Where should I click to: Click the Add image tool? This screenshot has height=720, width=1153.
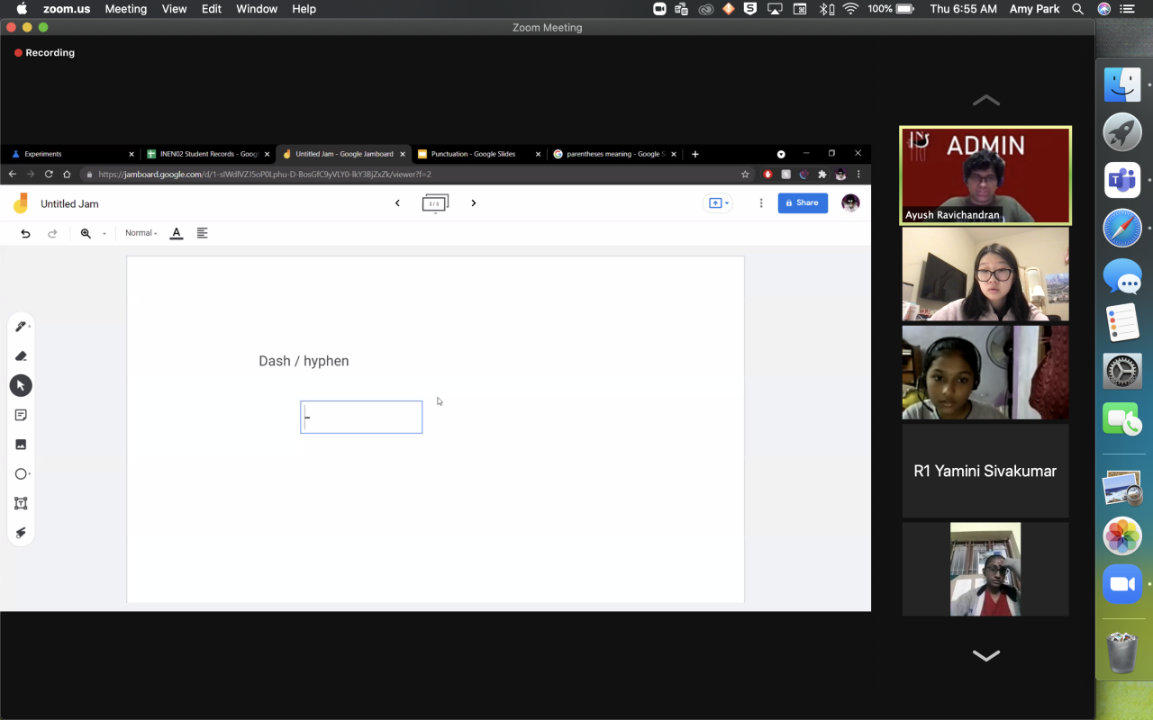coord(21,445)
